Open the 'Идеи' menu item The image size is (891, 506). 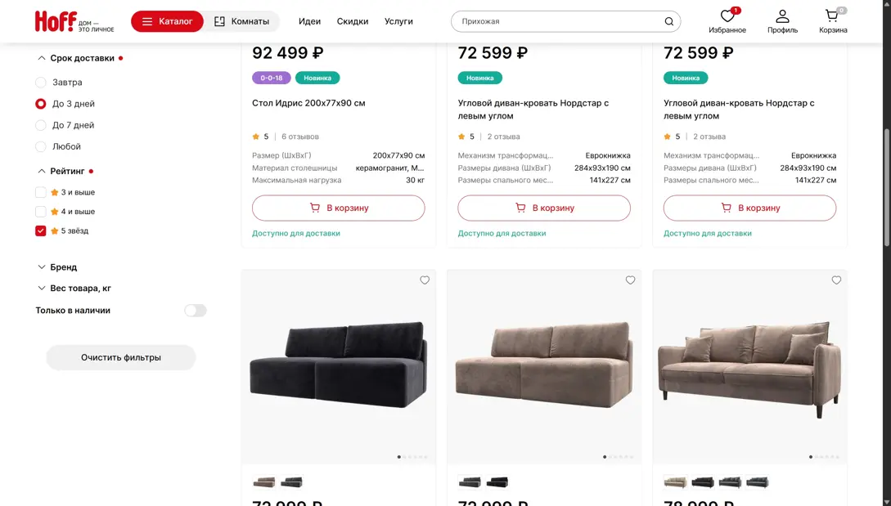(x=309, y=21)
